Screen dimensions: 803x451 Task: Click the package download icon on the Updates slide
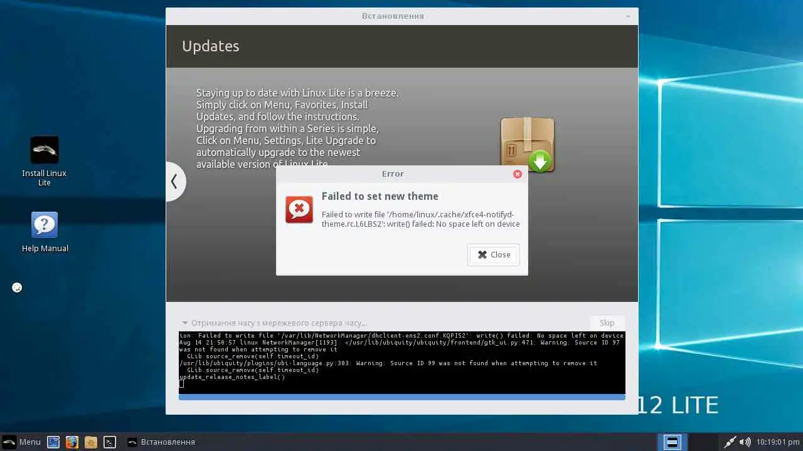coord(528,145)
